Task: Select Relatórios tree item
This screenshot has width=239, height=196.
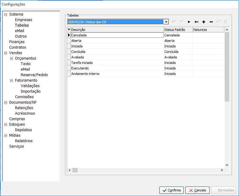Action: pos(24,141)
